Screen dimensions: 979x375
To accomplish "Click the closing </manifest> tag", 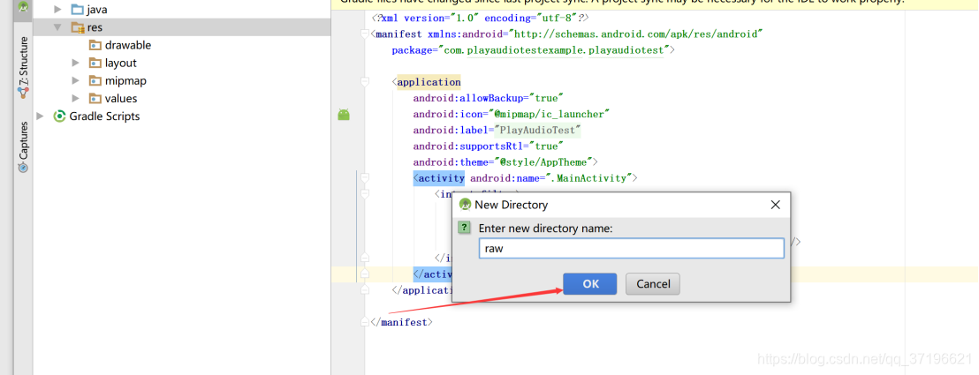I will tap(401, 323).
